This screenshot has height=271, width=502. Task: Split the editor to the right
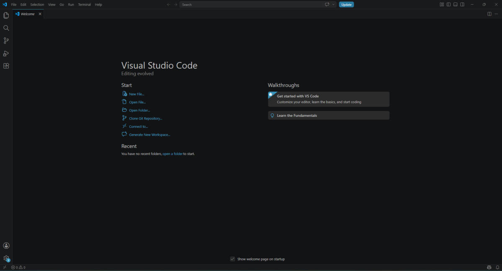[x=489, y=14]
